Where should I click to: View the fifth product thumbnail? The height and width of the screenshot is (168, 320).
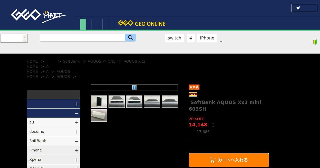[170, 102]
